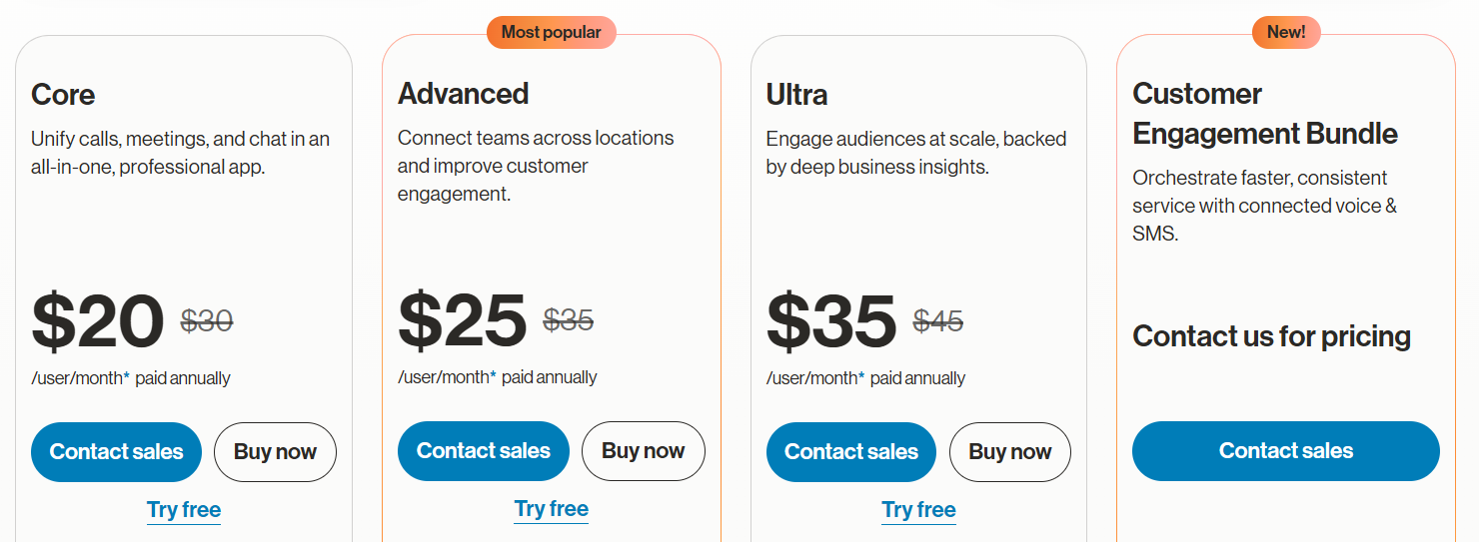Click Contact sales under Ultra plan
This screenshot has height=542, width=1479.
click(x=851, y=452)
